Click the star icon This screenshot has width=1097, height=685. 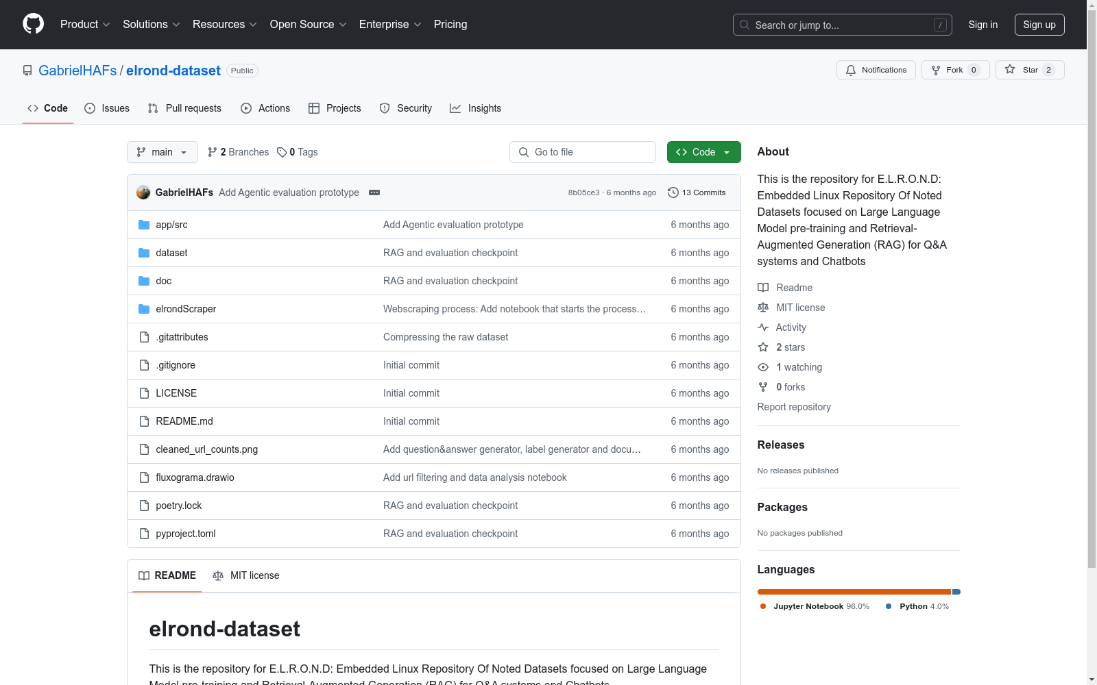[1010, 69]
